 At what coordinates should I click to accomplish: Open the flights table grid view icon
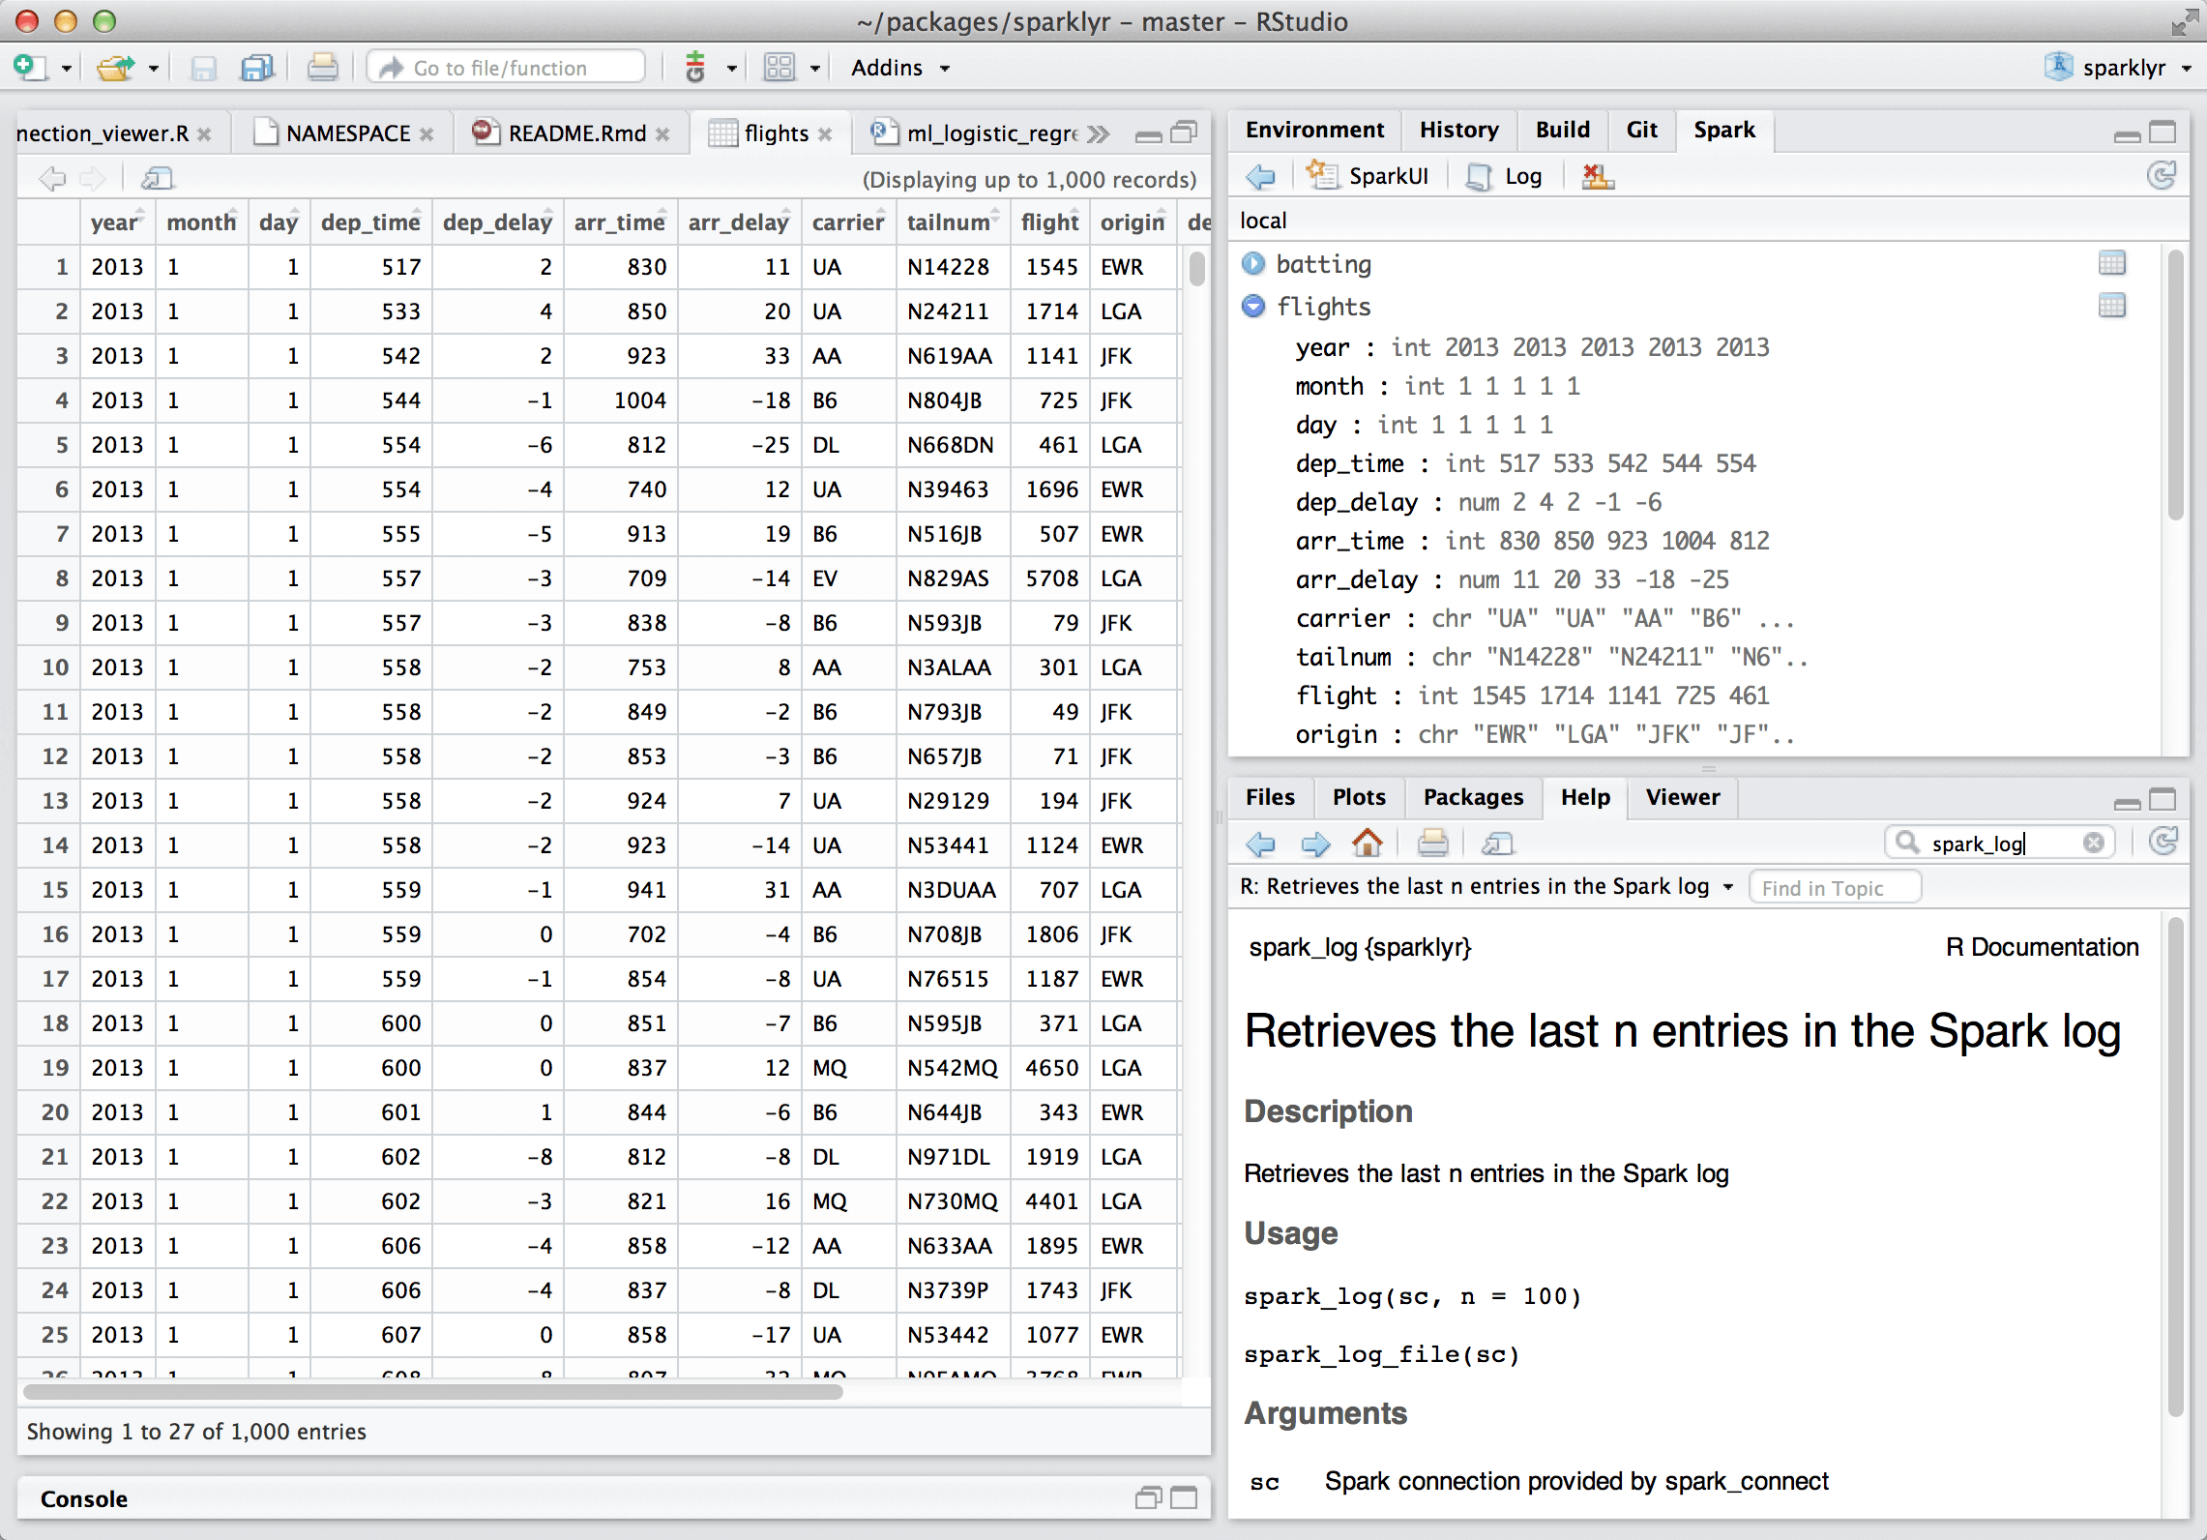coord(2113,306)
